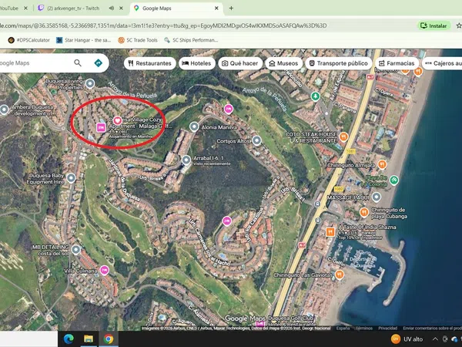Click the España footer link
The height and width of the screenshot is (347, 462).
[343, 328]
